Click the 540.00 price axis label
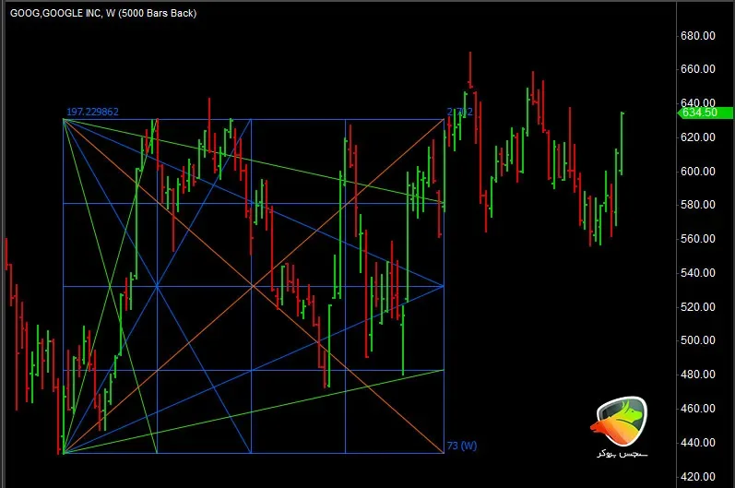 tap(698, 273)
